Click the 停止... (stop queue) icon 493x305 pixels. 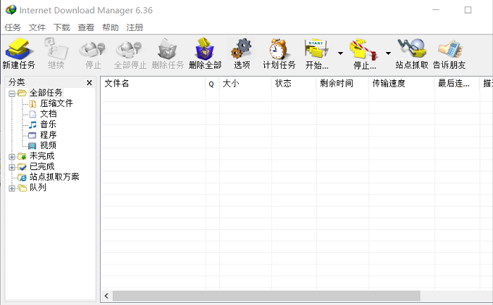point(364,49)
